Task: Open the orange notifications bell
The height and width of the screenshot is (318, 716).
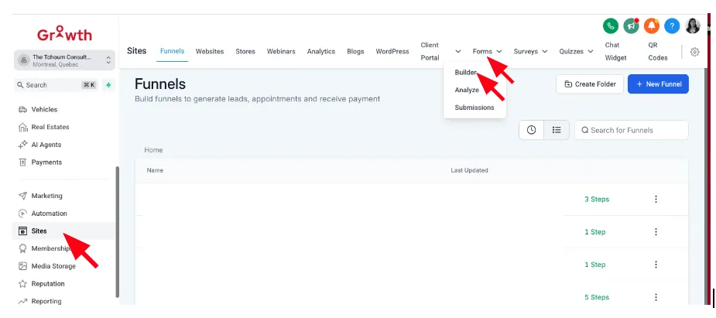Action: [652, 26]
